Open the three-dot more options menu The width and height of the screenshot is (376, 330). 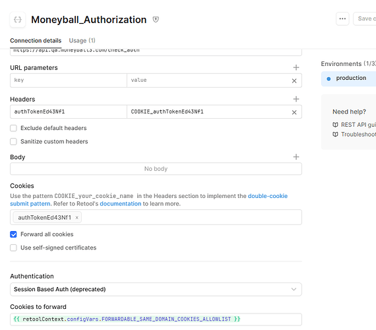[x=342, y=18]
